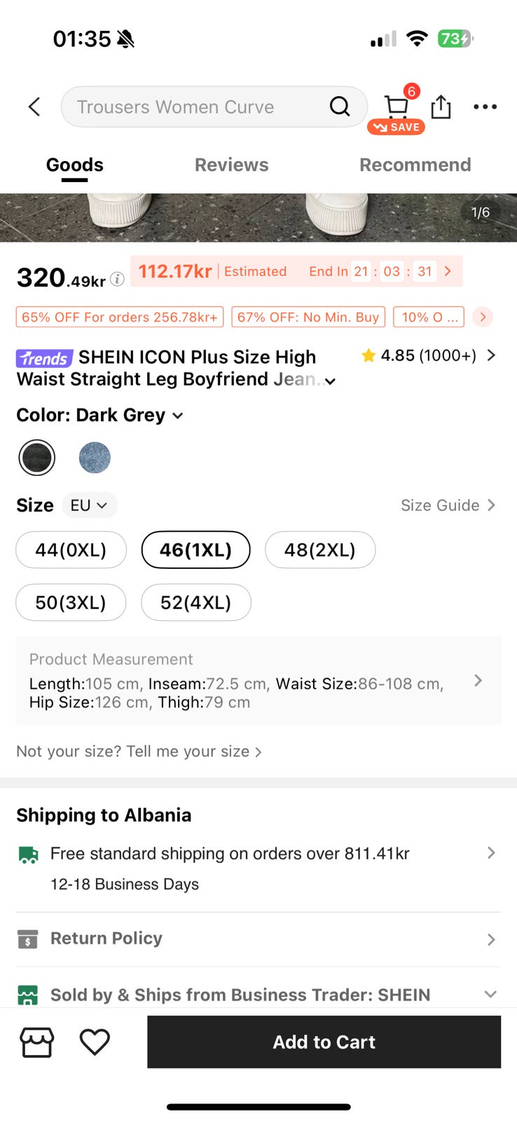The height and width of the screenshot is (1121, 517).
Task: Open the store icon in bottom bar
Action: tap(37, 1042)
